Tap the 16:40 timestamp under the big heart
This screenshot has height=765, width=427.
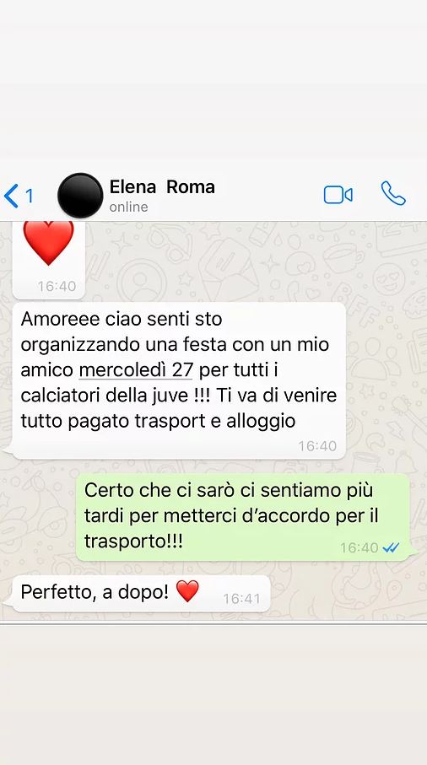coord(57,286)
